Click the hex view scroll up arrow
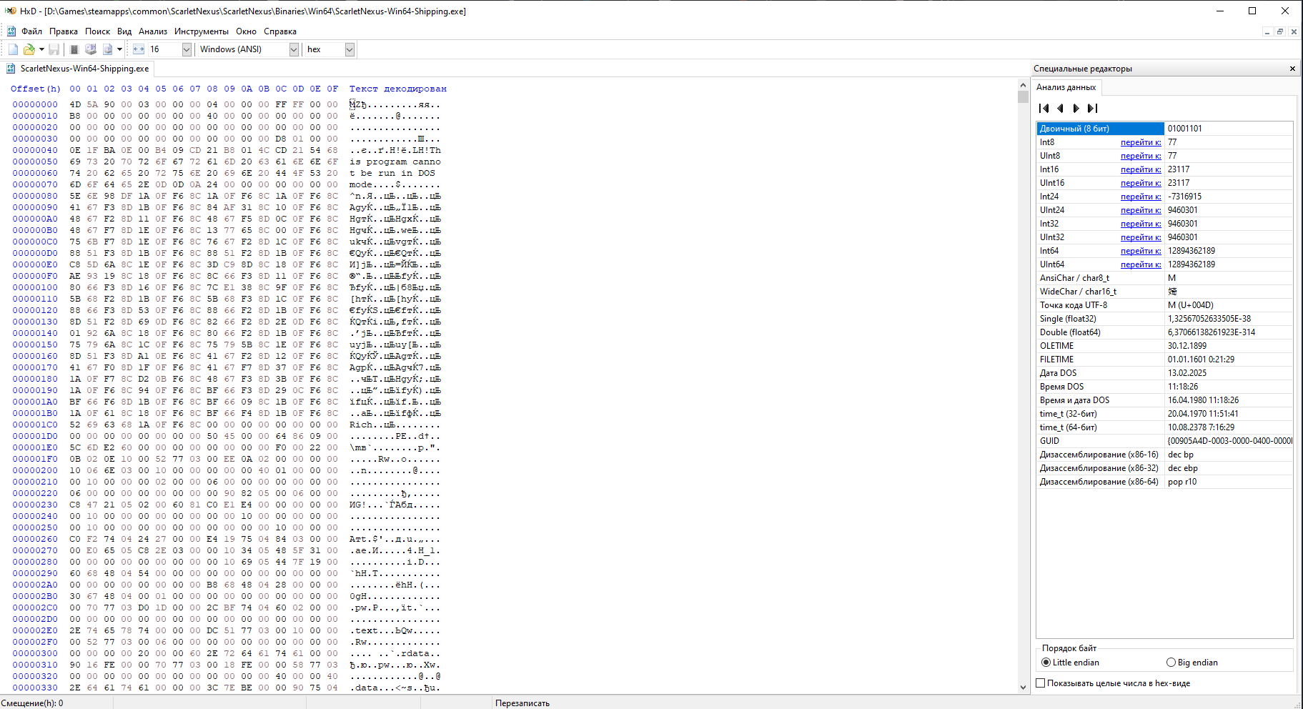The height and width of the screenshot is (709, 1303). 1023,85
